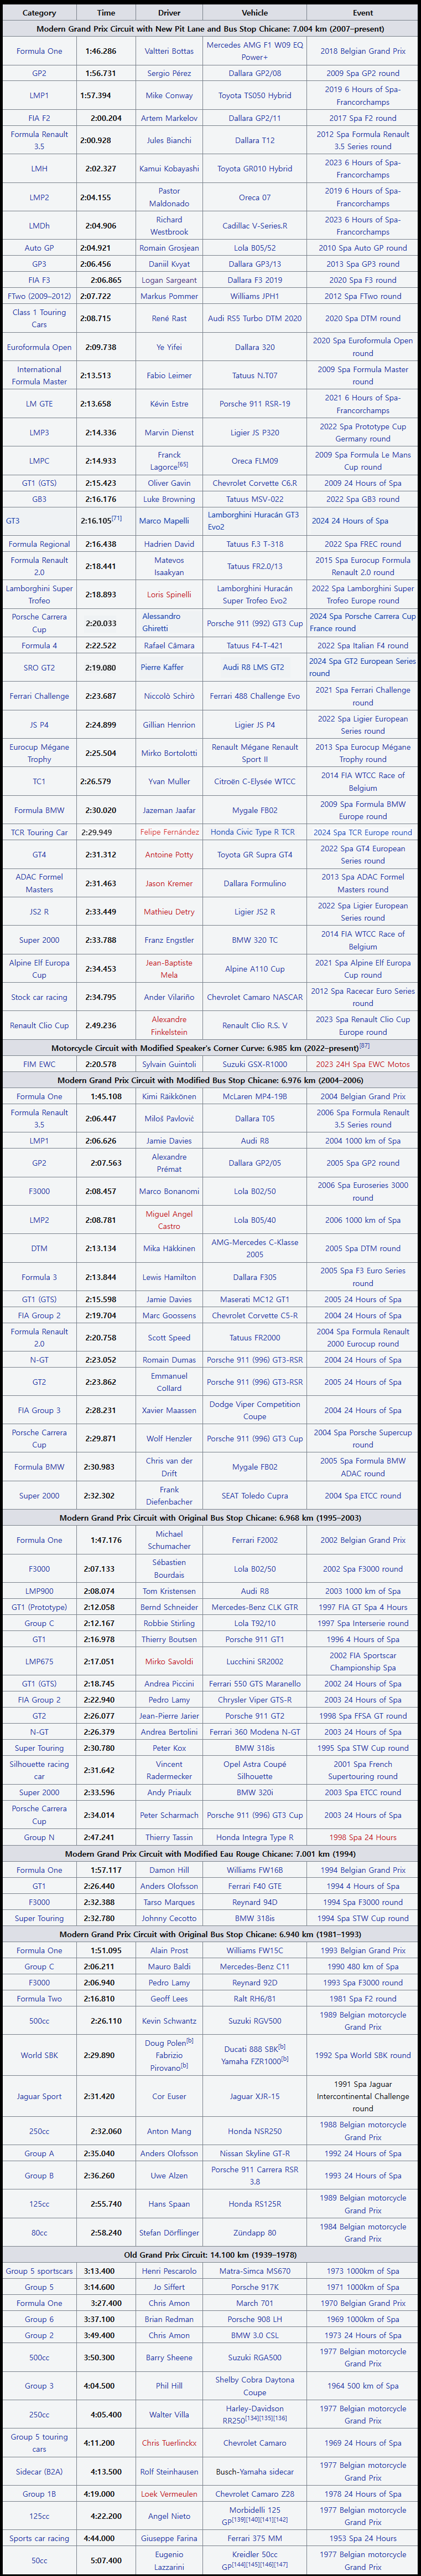Click René Rast driver link
This screenshot has width=421, height=2576.
coord(170,319)
